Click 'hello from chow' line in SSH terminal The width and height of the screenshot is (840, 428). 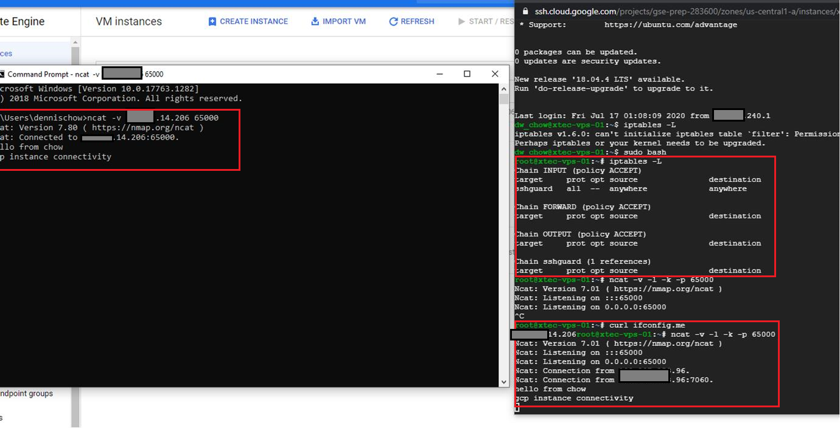coord(550,389)
